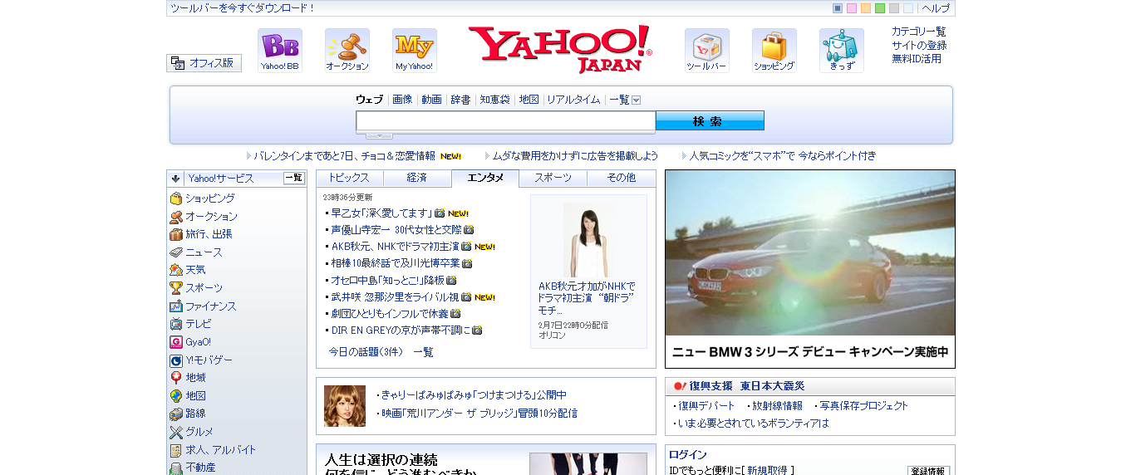This screenshot has height=475, width=1121.
Task: Select the エンタメ tab
Action: pos(485,179)
